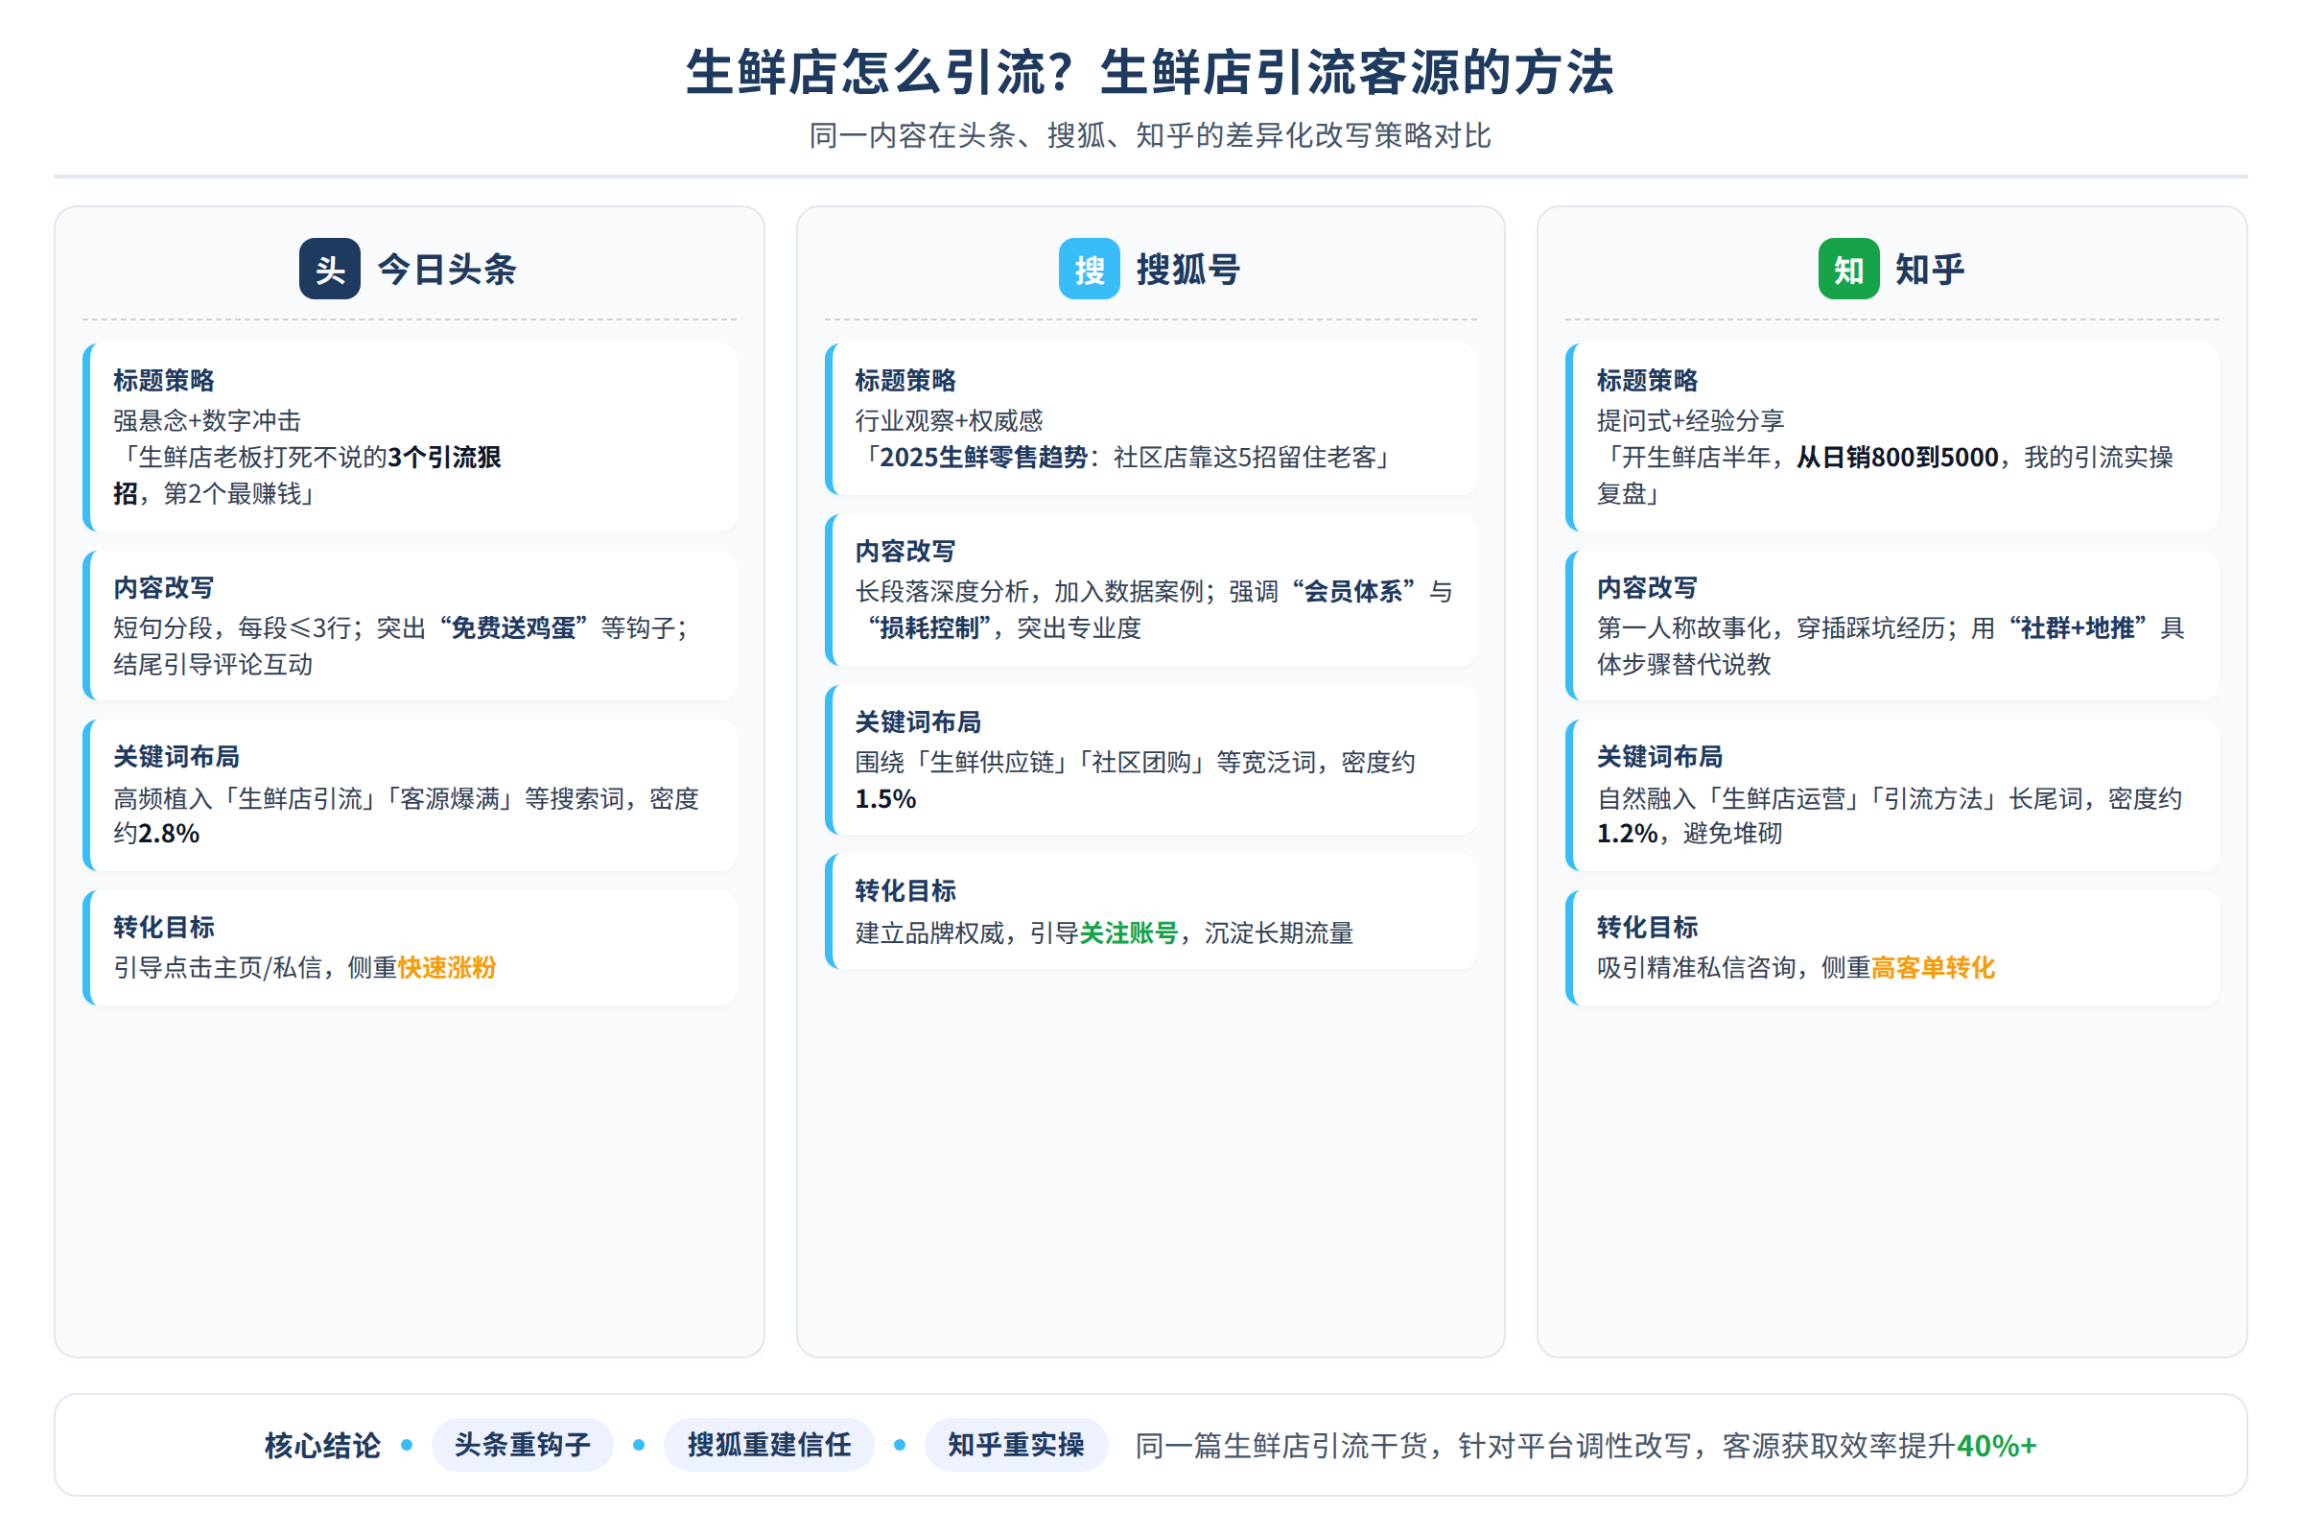Screen dimensions: 2302x1535
Task: Click the green 关注账号 text
Action: click(x=1129, y=933)
